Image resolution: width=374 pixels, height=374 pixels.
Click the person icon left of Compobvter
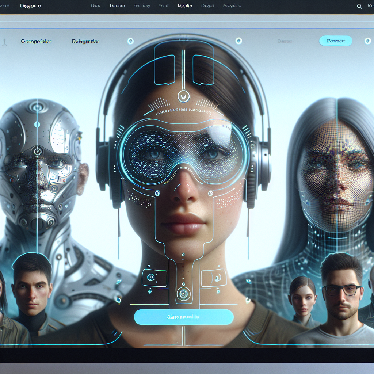pos(5,42)
